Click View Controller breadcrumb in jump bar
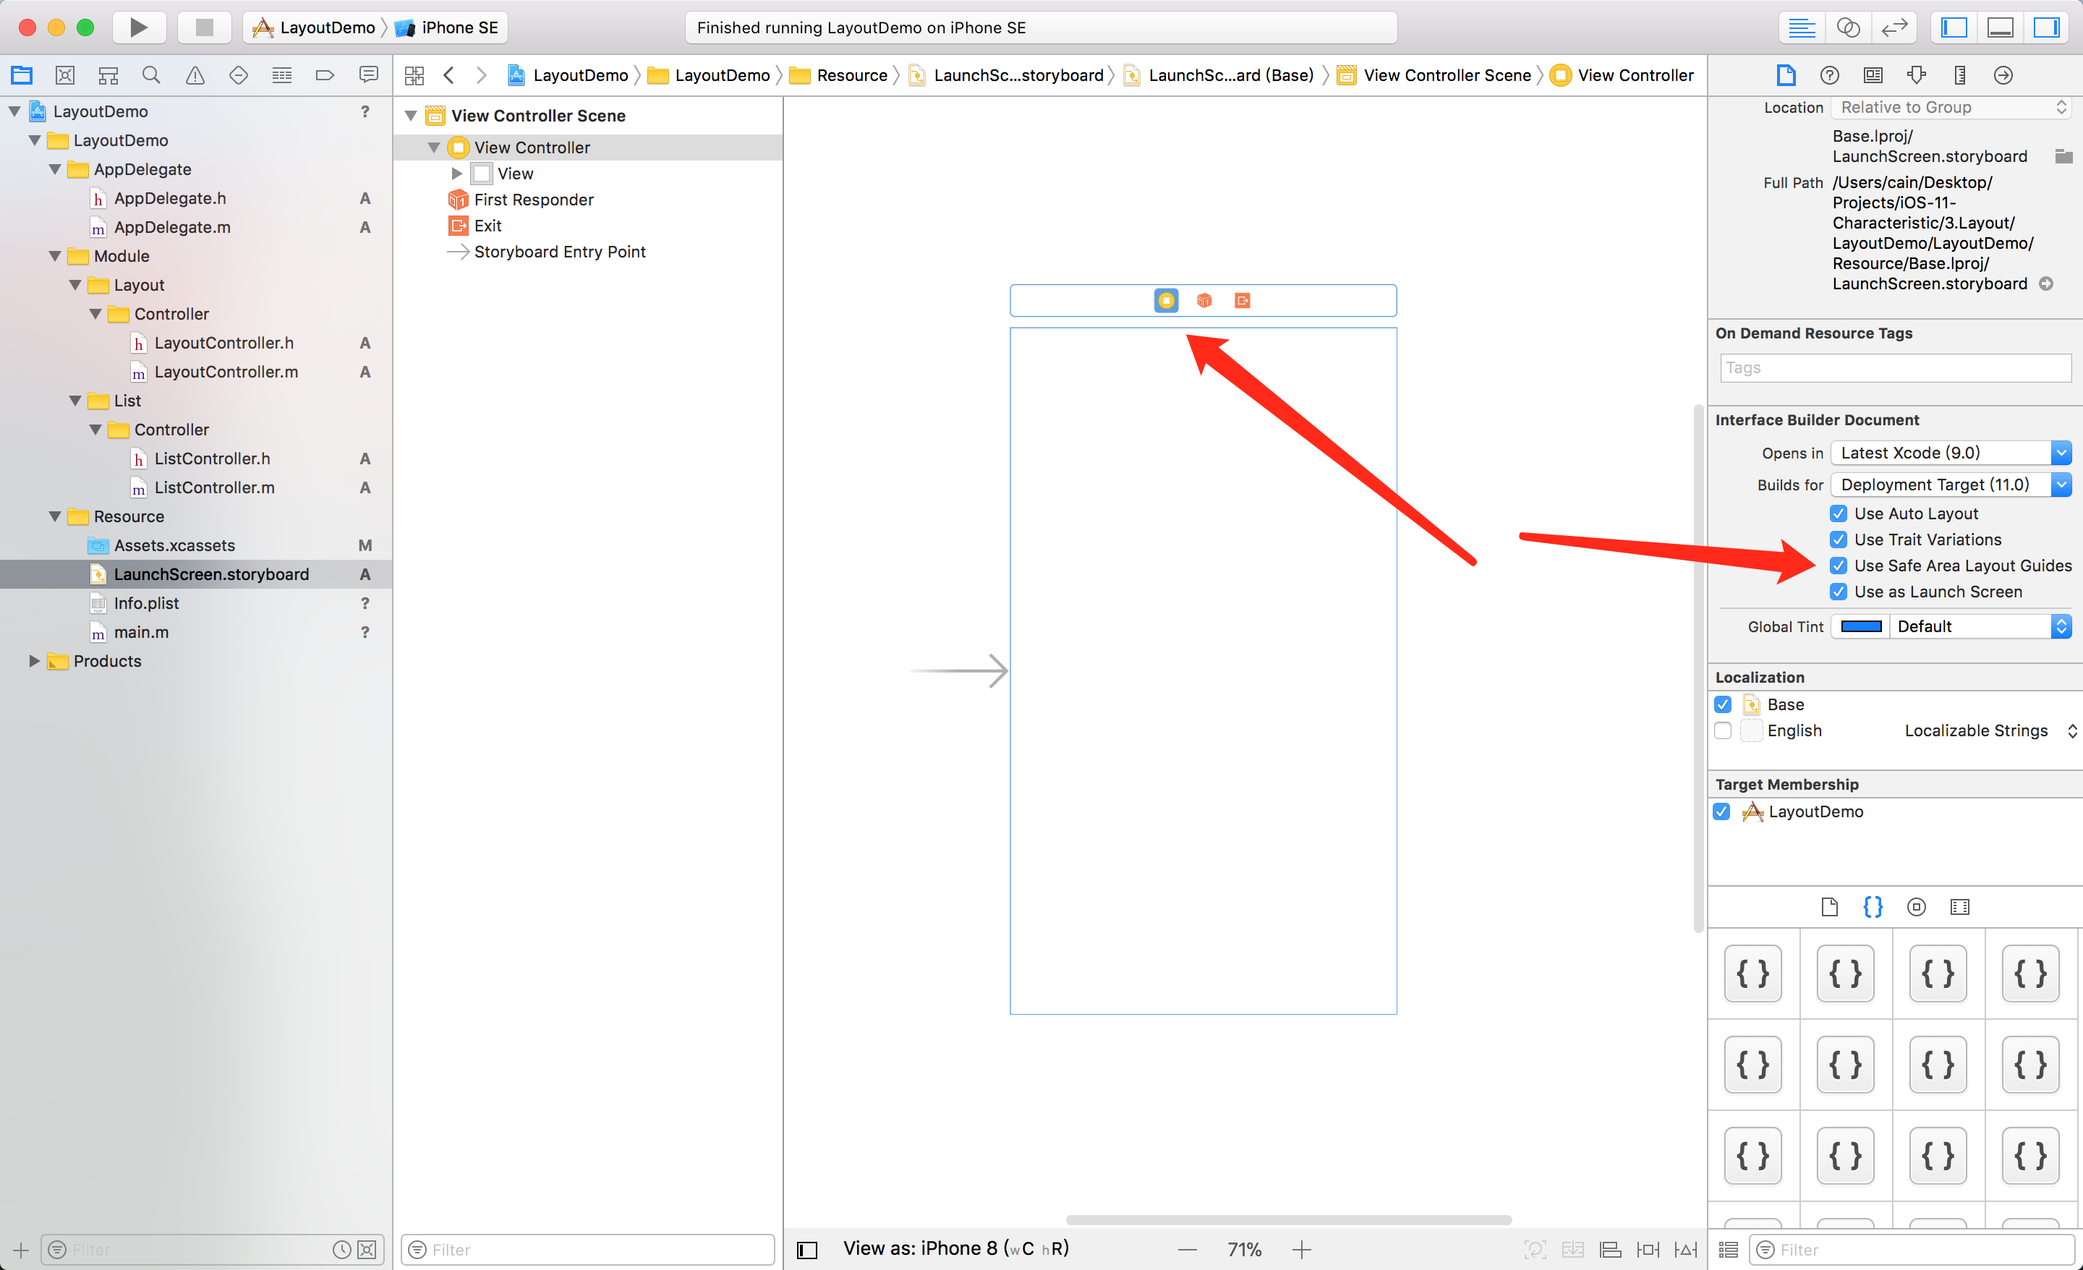This screenshot has height=1270, width=2083. tap(1634, 75)
